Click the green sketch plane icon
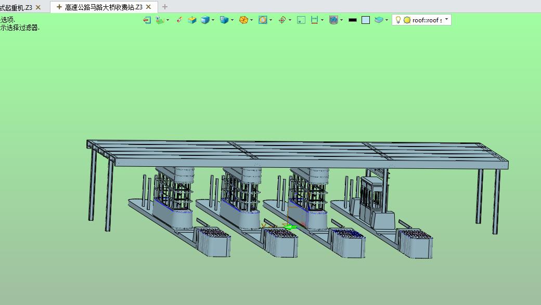 pyautogui.click(x=159, y=20)
